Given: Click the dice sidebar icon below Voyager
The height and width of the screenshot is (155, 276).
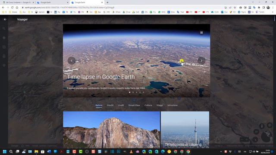Looking at the screenshot, I should click(4, 47).
